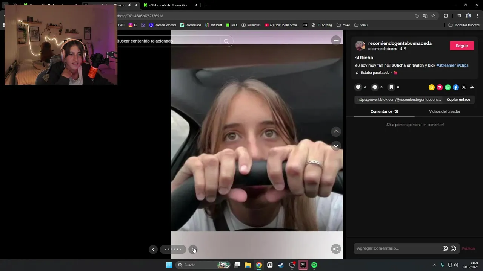
Task: Expand the make bookmarks folder
Action: pos(343,25)
